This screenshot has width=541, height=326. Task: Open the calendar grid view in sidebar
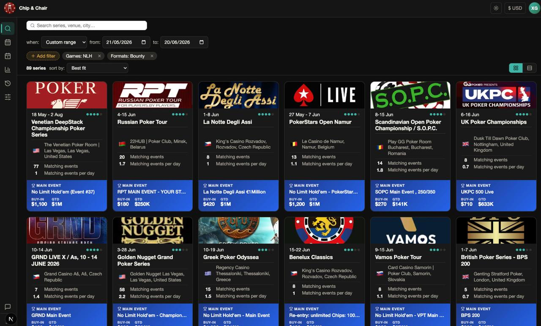point(8,42)
